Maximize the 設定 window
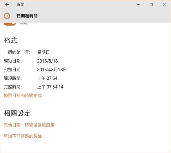 click(x=151, y=5)
